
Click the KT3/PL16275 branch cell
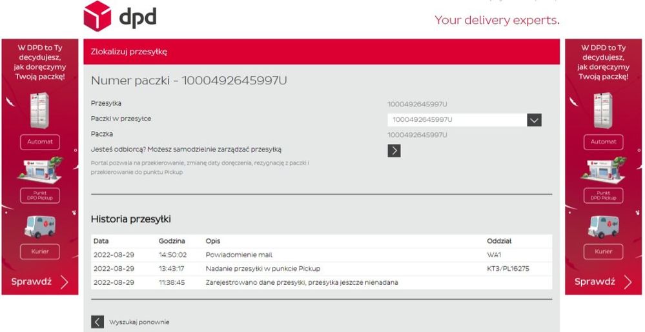508,269
